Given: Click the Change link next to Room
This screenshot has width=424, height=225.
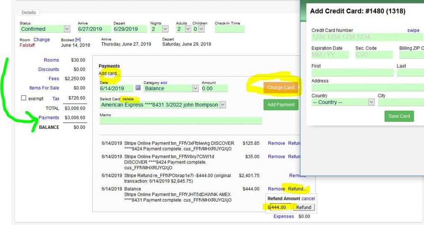Looking at the screenshot, I should point(41,40).
